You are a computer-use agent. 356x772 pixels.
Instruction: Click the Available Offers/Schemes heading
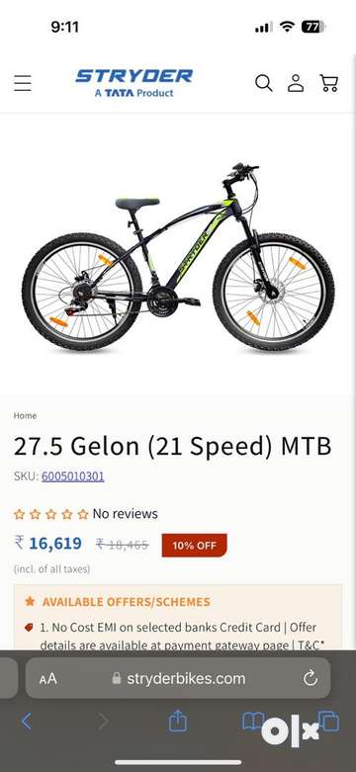(126, 602)
